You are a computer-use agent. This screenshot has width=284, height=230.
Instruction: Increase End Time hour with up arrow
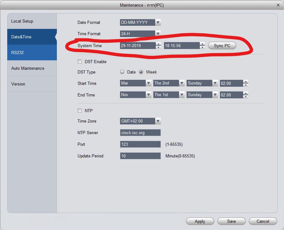(x=246, y=93)
